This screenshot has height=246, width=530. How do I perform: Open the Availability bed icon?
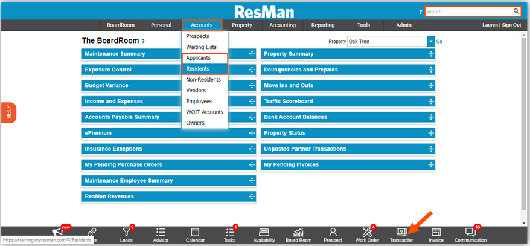264,231
